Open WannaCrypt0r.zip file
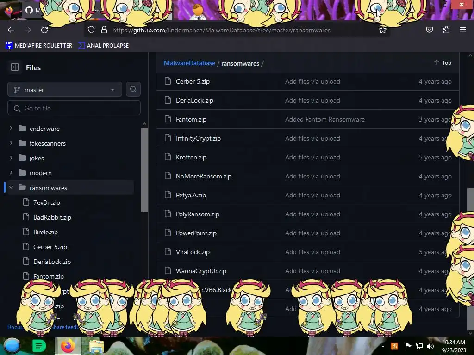This screenshot has height=355, width=474. tap(201, 271)
